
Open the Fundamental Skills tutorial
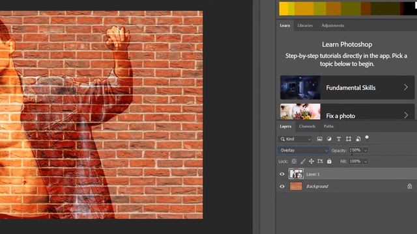click(x=347, y=88)
